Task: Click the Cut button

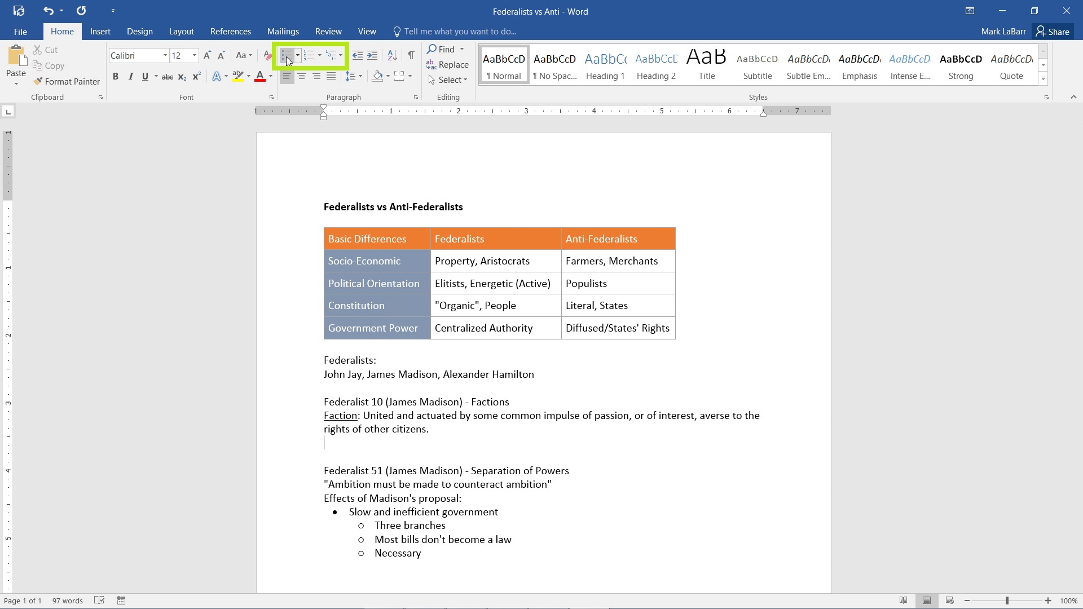Action: [x=46, y=50]
